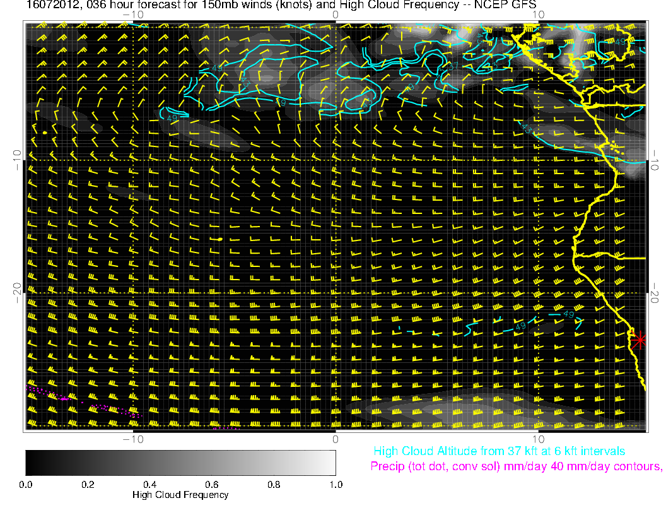Click the cyan High Cloud Altitude legend text

[499, 451]
